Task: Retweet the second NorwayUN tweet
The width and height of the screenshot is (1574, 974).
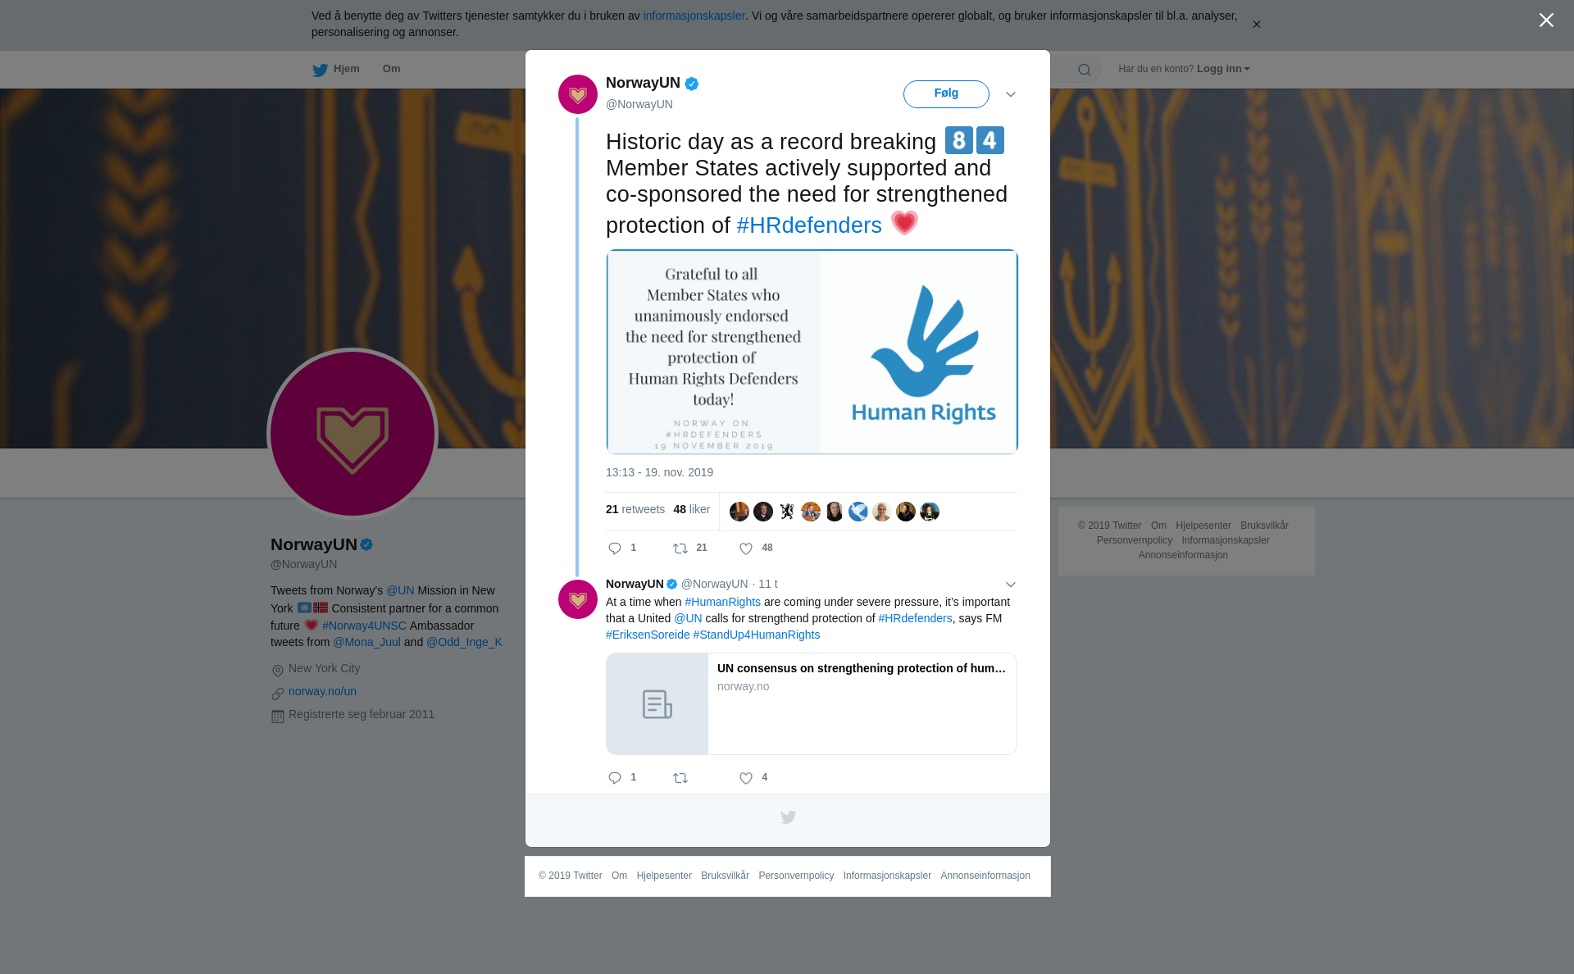Action: coord(680,778)
